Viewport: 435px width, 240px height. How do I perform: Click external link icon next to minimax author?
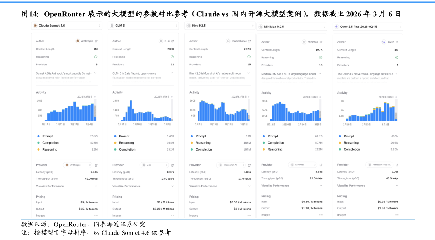point(321,42)
